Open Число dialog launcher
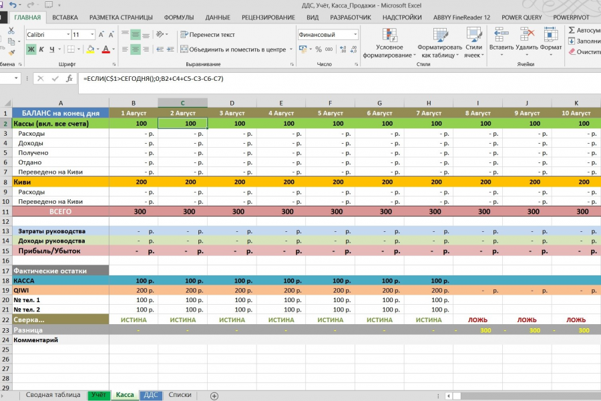Image resolution: width=601 pixels, height=401 pixels. pos(356,64)
